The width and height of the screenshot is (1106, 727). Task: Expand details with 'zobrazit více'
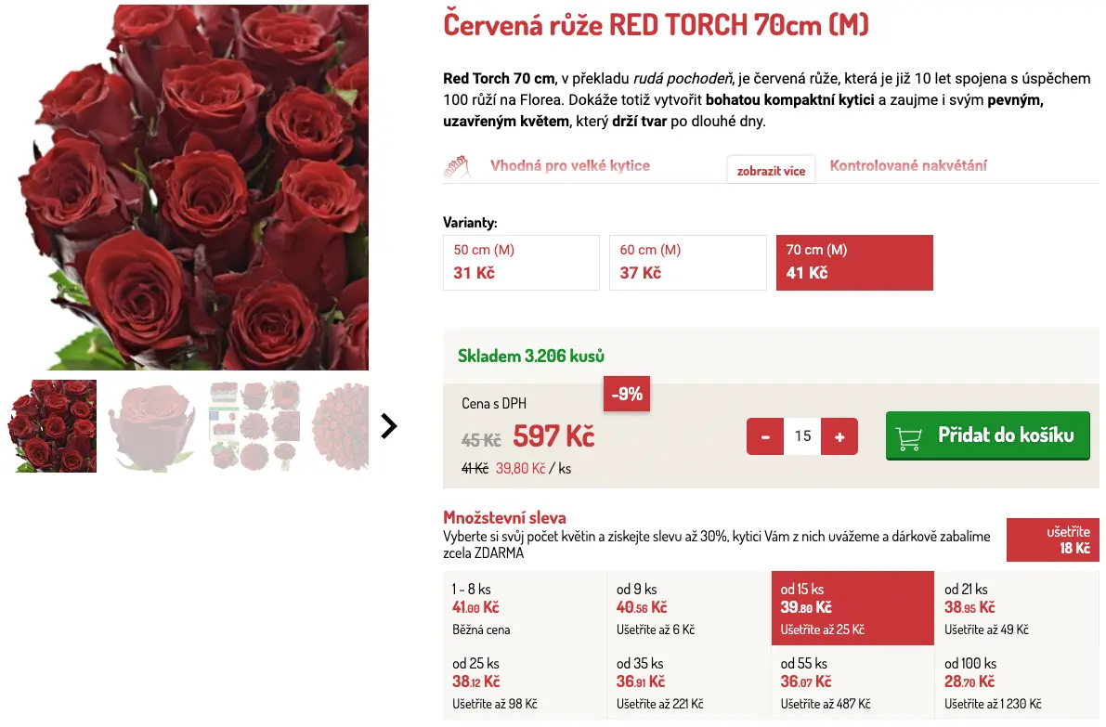tap(771, 171)
